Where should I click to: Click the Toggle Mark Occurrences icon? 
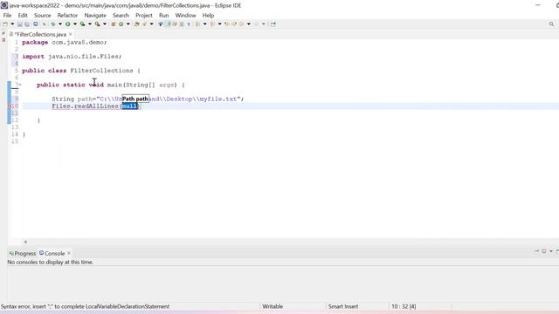pyautogui.click(x=168, y=24)
